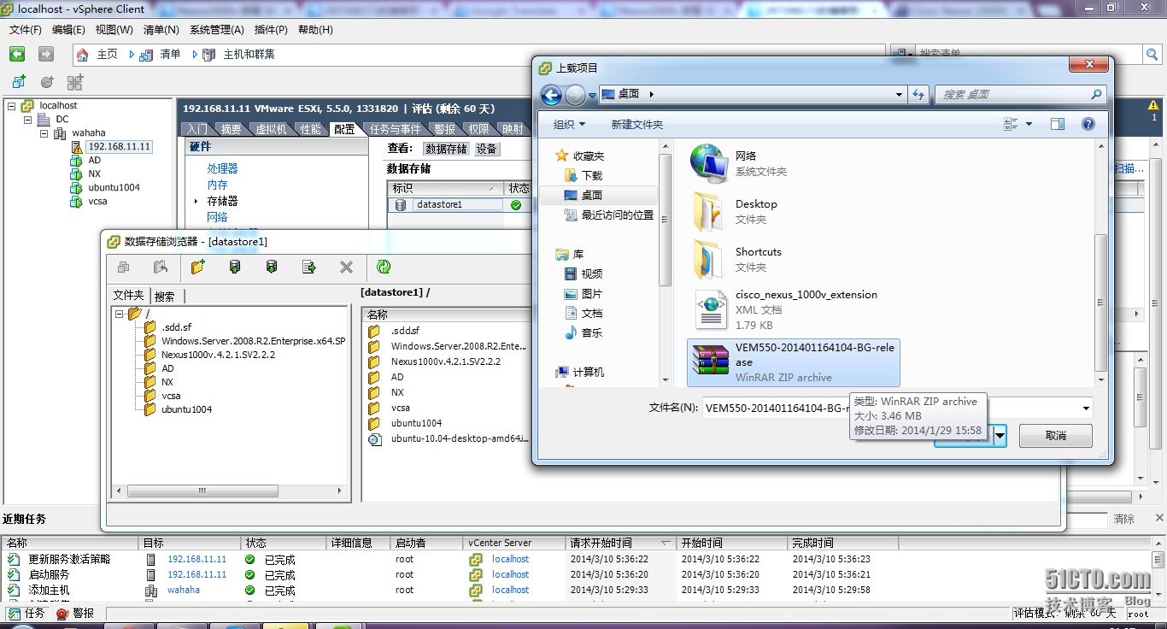This screenshot has width=1167, height=629.
Task: Open the 帮助(H) menu
Action: coord(315,30)
